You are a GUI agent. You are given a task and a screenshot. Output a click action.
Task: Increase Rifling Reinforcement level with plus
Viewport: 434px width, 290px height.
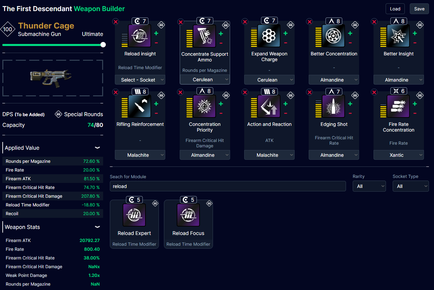[156, 104]
